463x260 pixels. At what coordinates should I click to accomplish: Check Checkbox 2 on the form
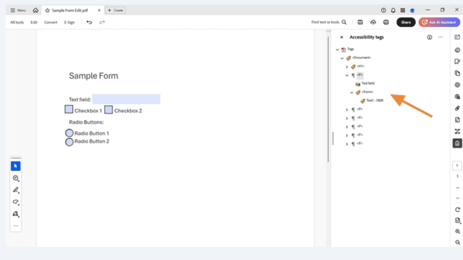pos(108,110)
